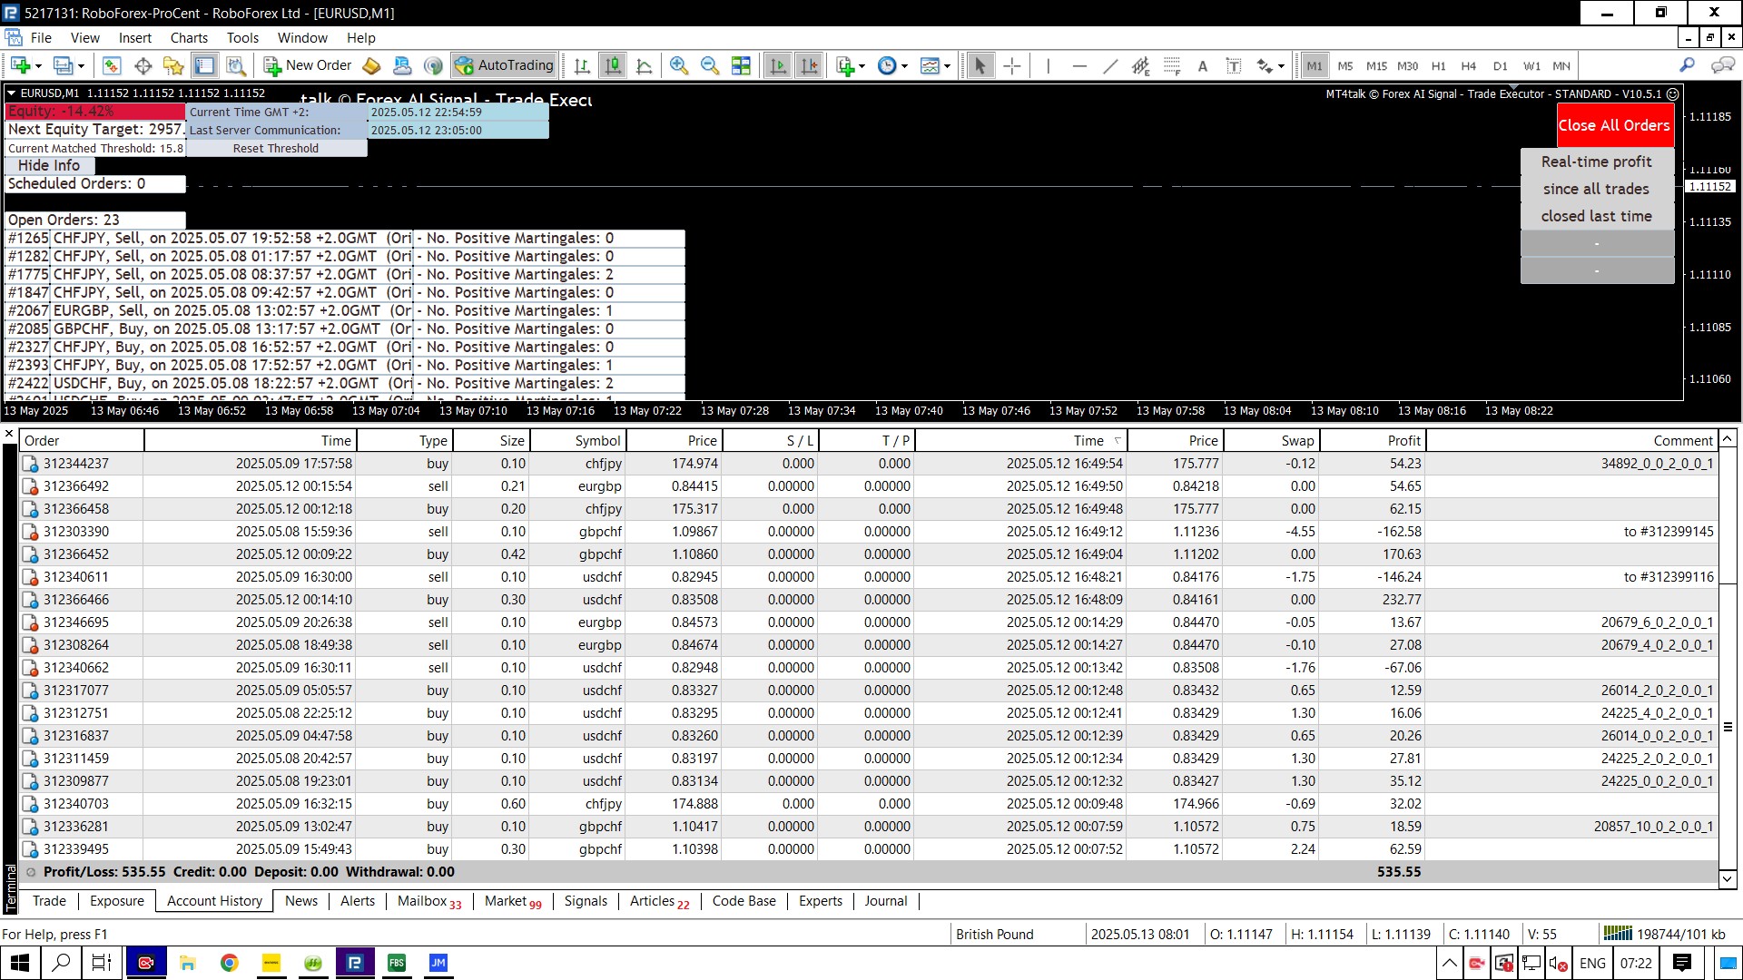Switch timeframe to H1

tap(1438, 65)
